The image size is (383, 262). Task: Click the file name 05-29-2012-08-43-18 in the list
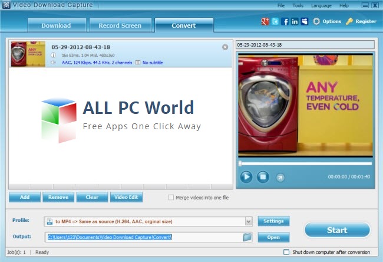[81, 47]
